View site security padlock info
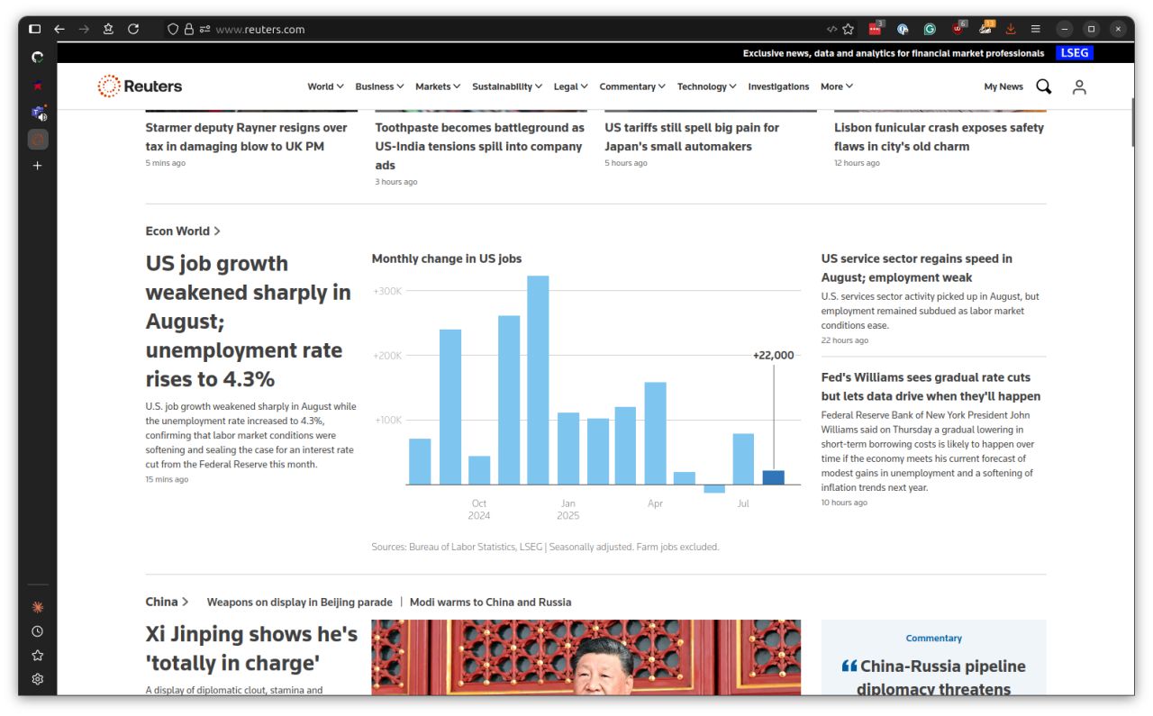This screenshot has height=716, width=1153. [189, 29]
